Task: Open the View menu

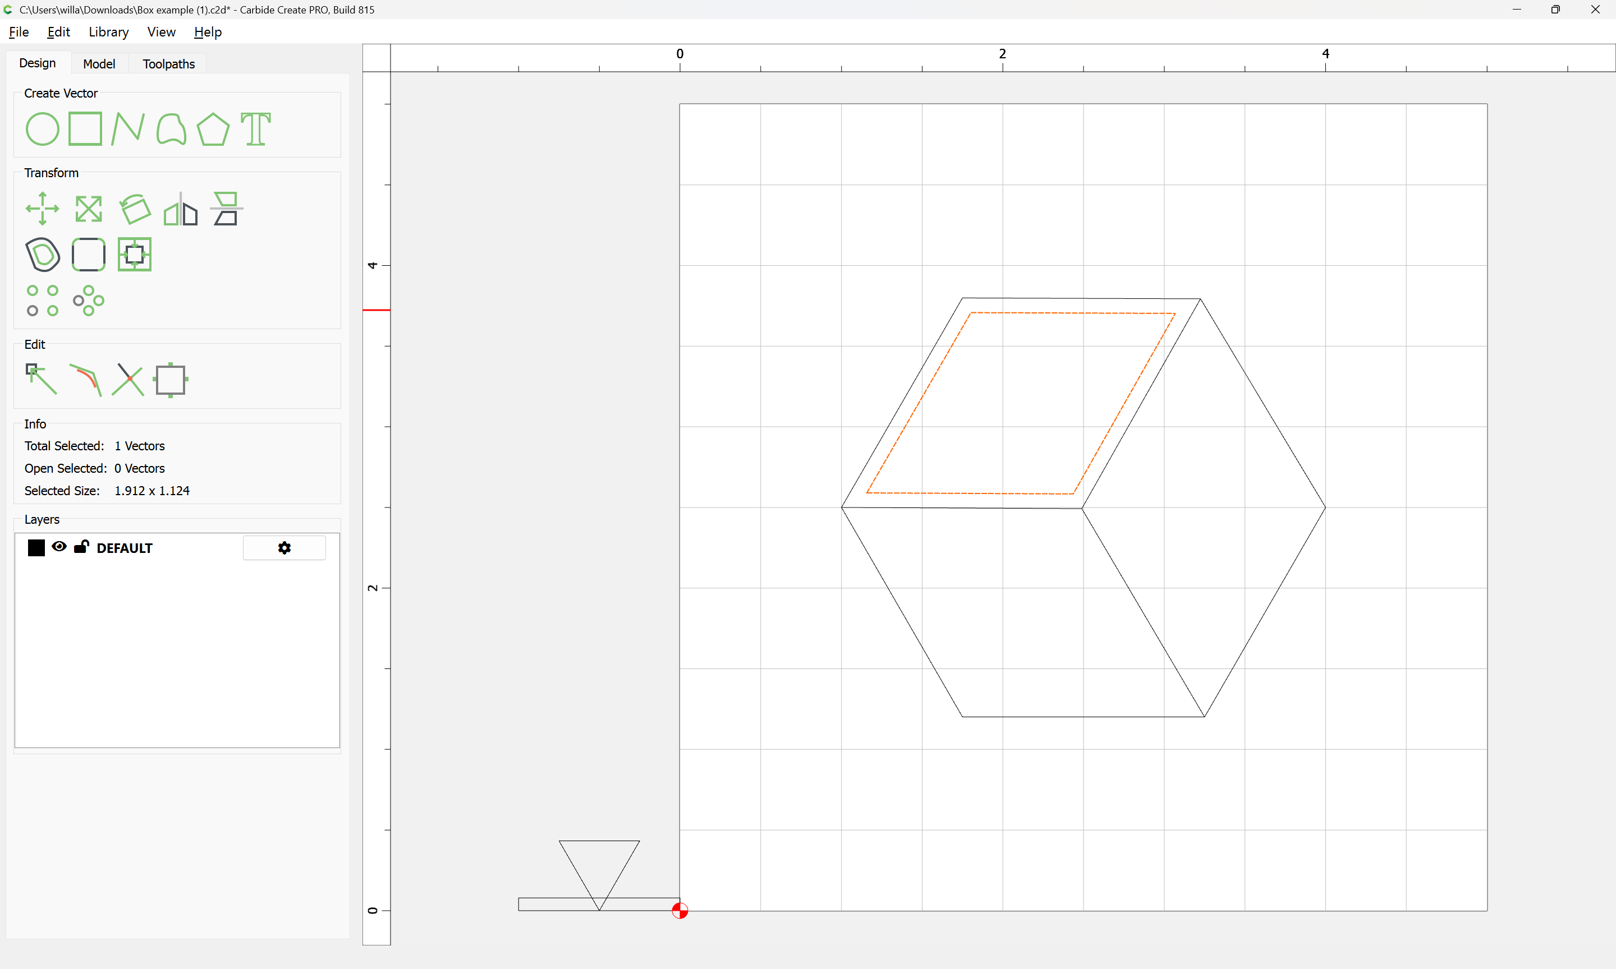Action: point(162,32)
